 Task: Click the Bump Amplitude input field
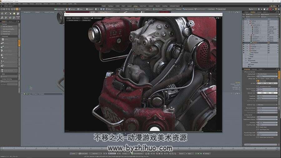point(267,117)
